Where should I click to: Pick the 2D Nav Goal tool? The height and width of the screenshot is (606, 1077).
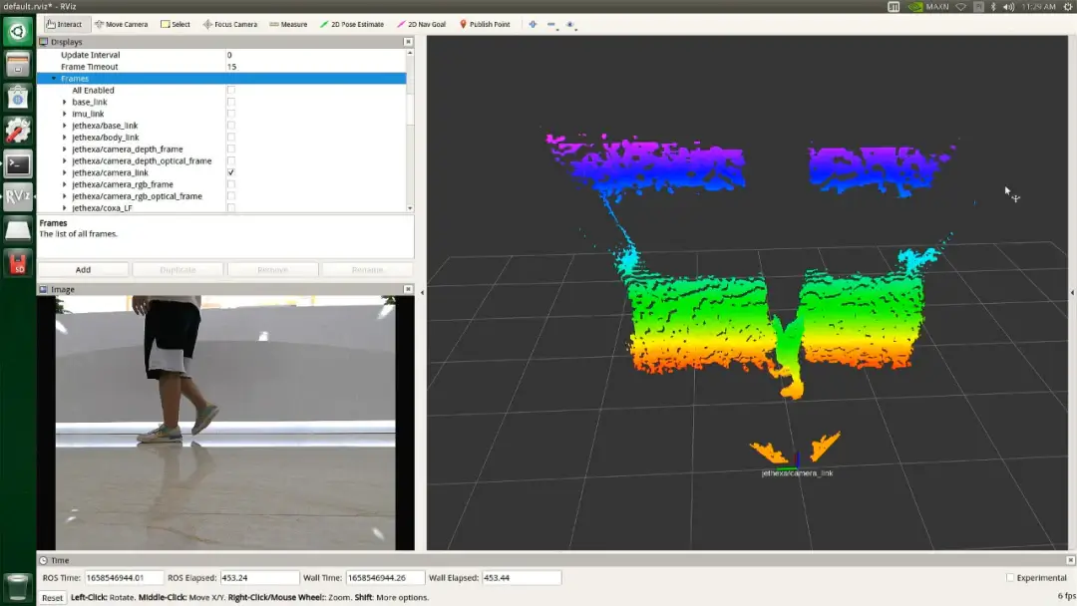coord(421,24)
